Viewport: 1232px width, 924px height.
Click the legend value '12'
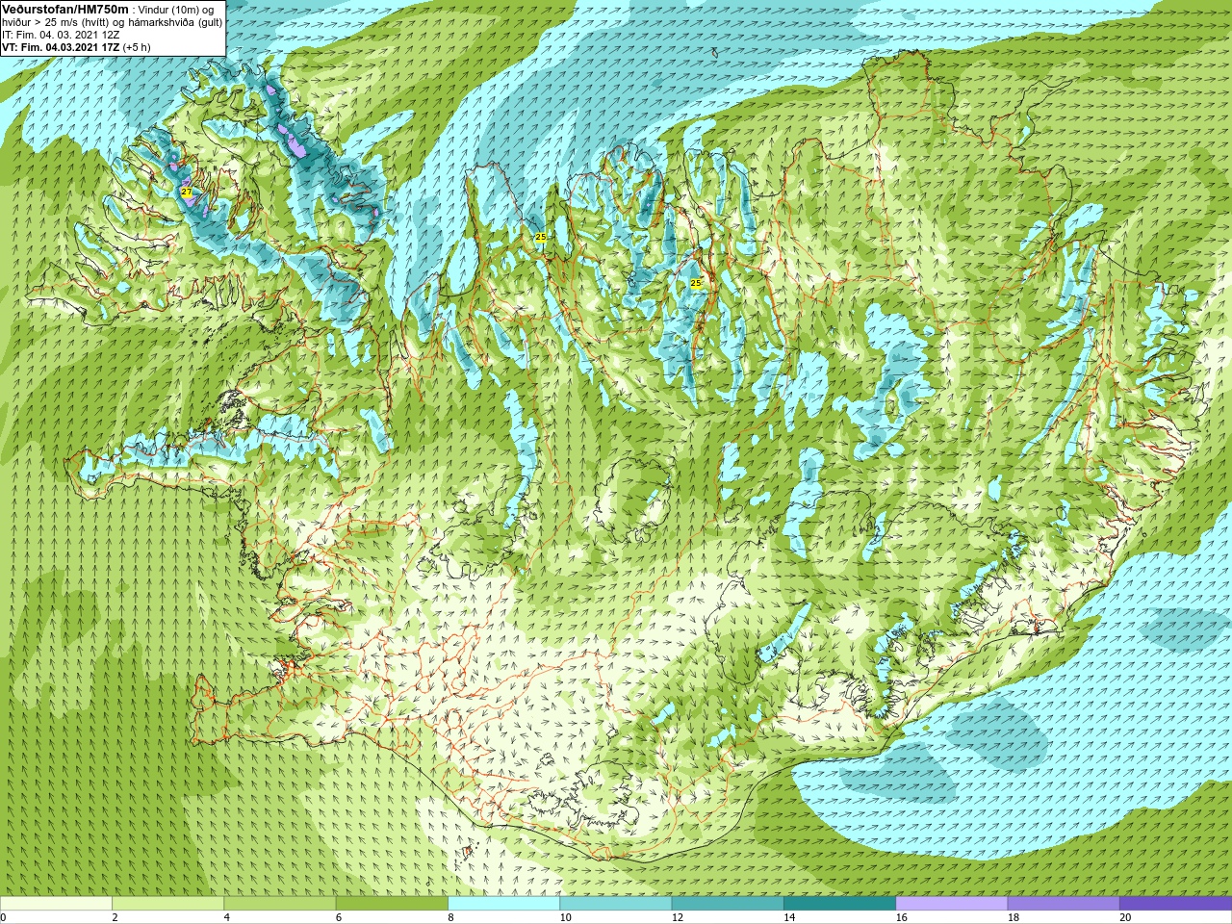click(x=678, y=917)
